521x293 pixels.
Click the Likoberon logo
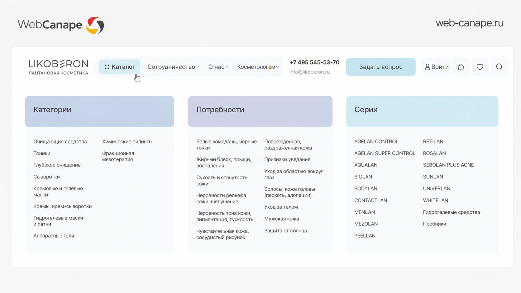point(58,67)
